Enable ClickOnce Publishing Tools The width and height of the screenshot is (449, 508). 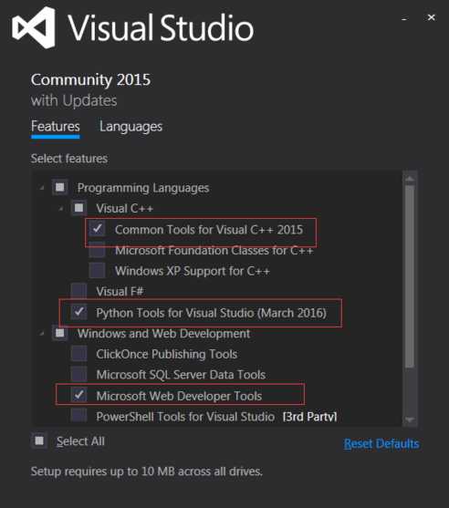coord(78,354)
